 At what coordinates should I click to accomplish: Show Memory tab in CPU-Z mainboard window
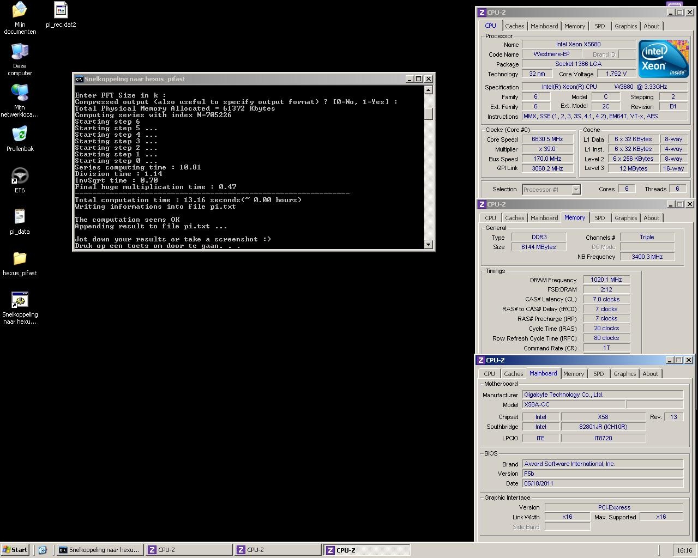coord(574,374)
